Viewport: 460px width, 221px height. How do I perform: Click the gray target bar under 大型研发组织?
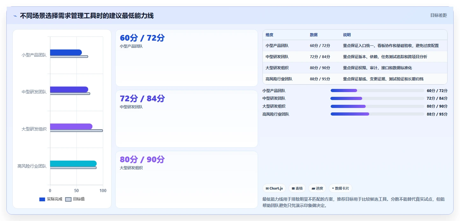point(76,131)
